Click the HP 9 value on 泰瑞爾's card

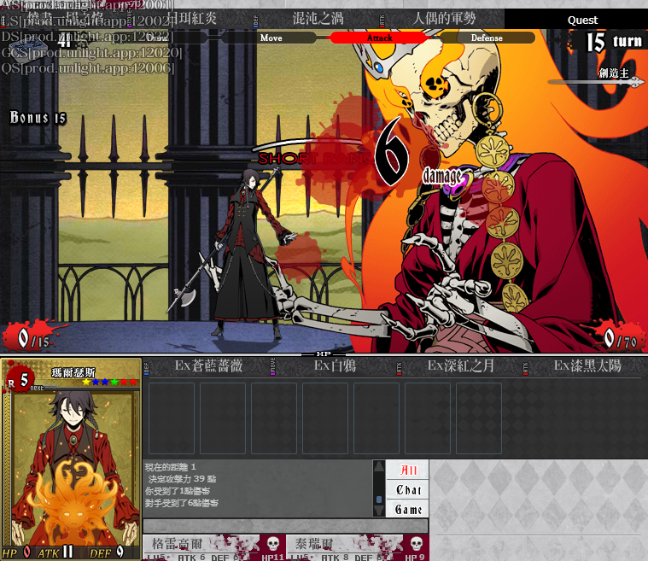tap(415, 558)
